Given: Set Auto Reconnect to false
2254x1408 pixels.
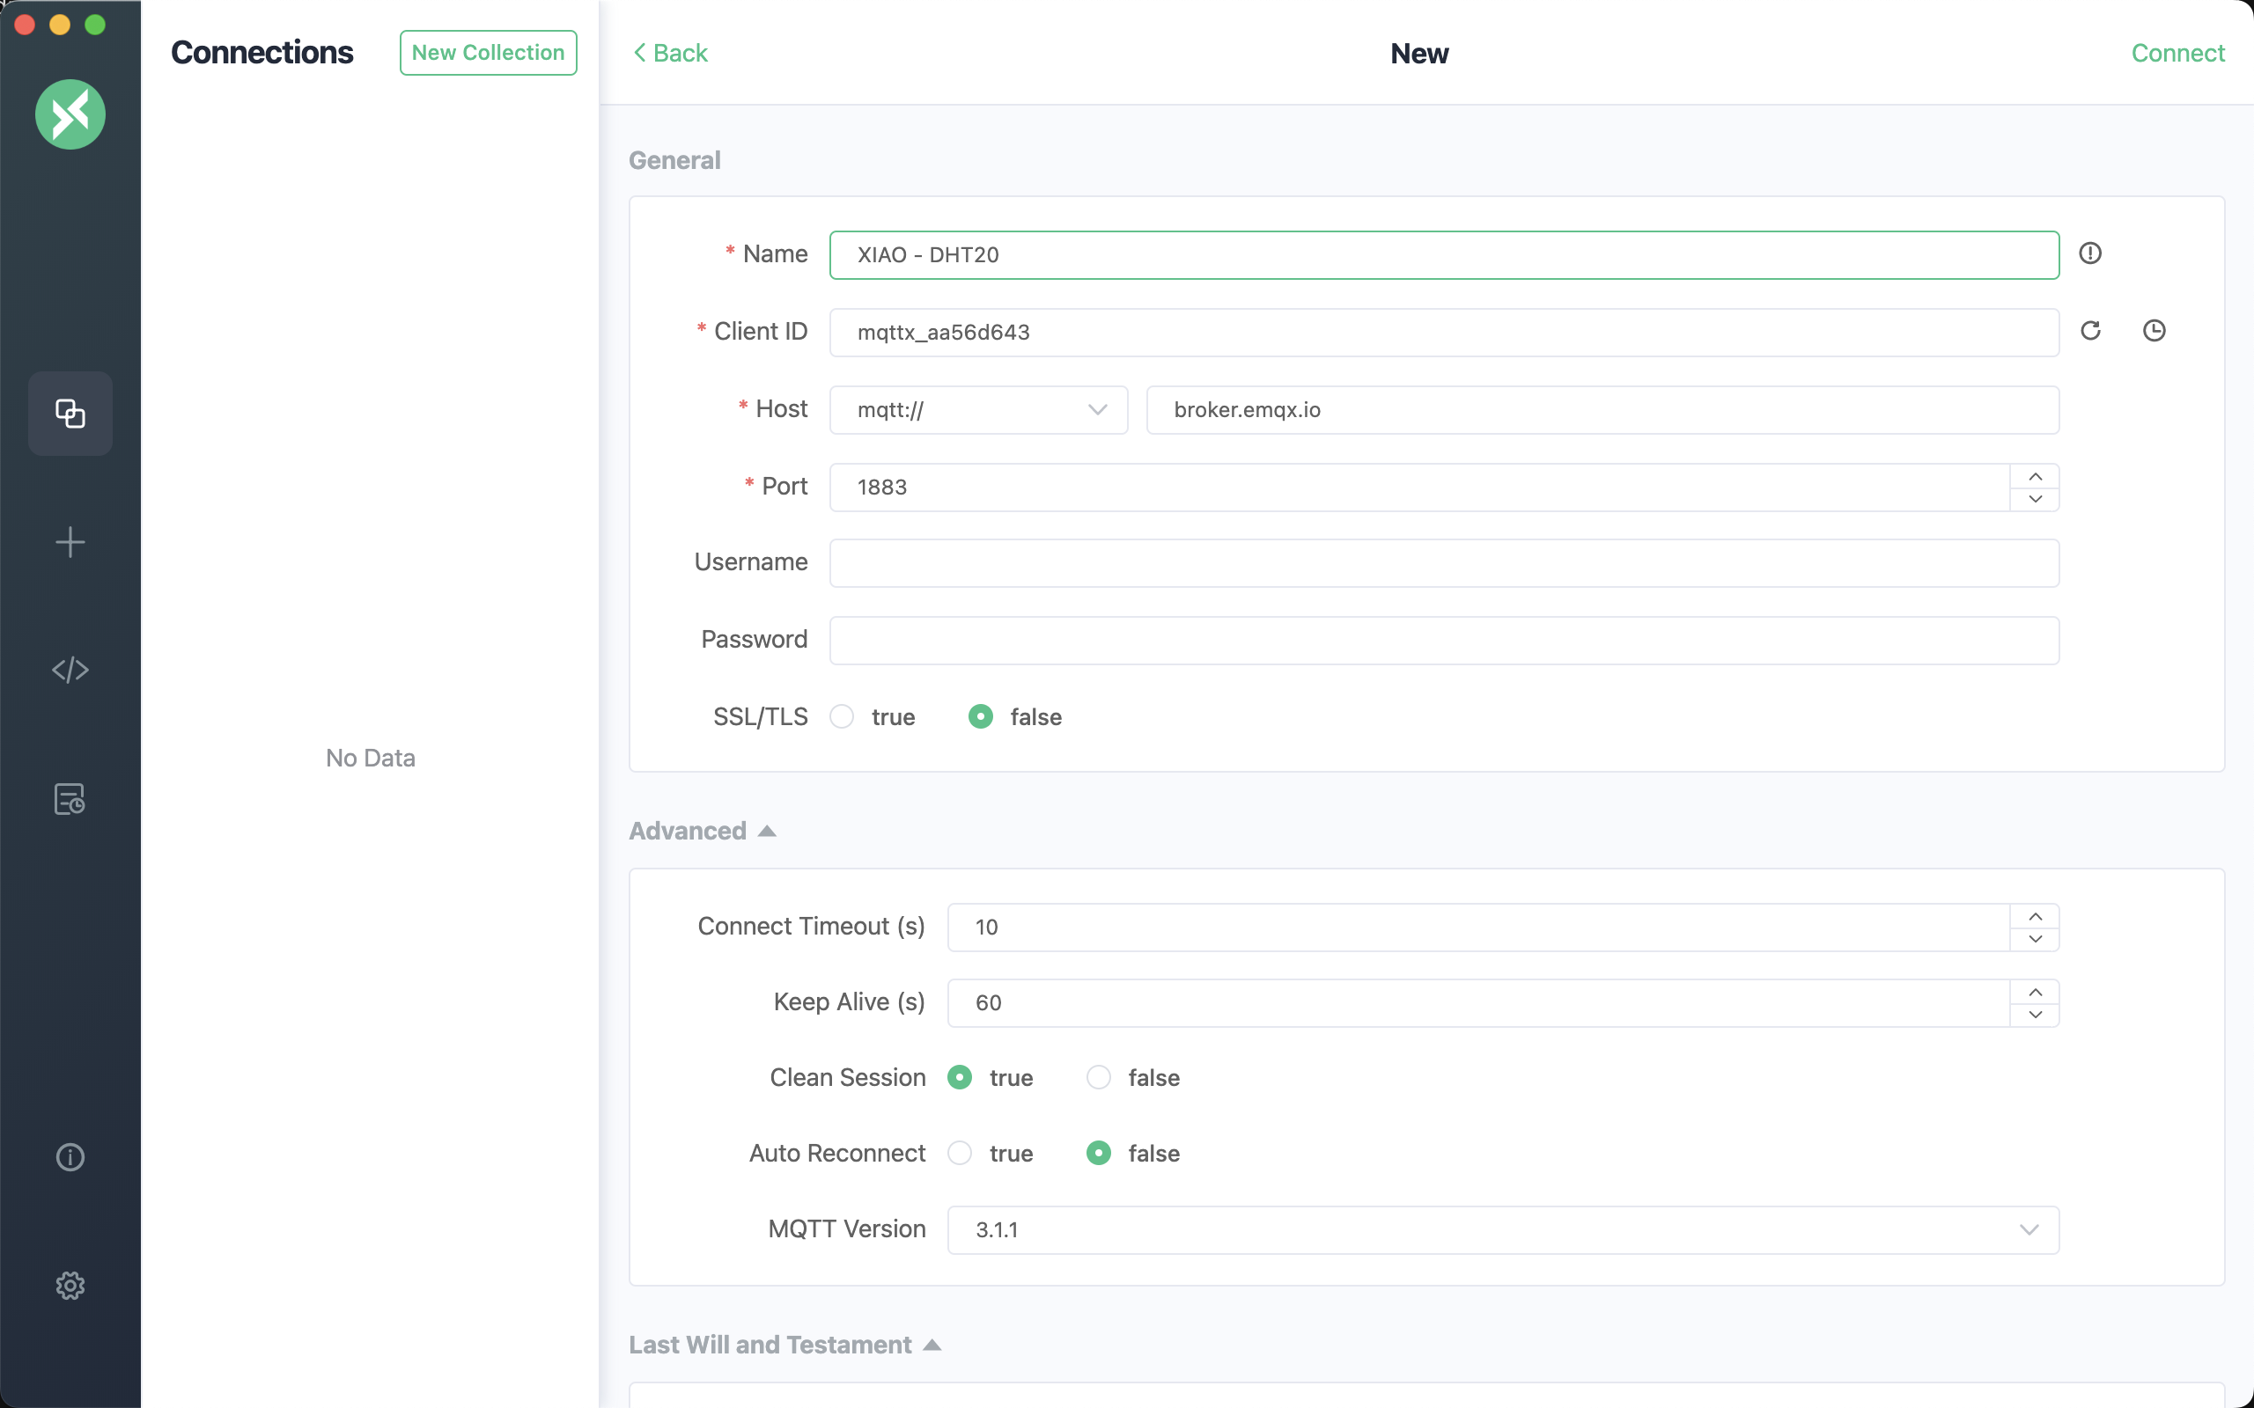Looking at the screenshot, I should (x=1099, y=1153).
